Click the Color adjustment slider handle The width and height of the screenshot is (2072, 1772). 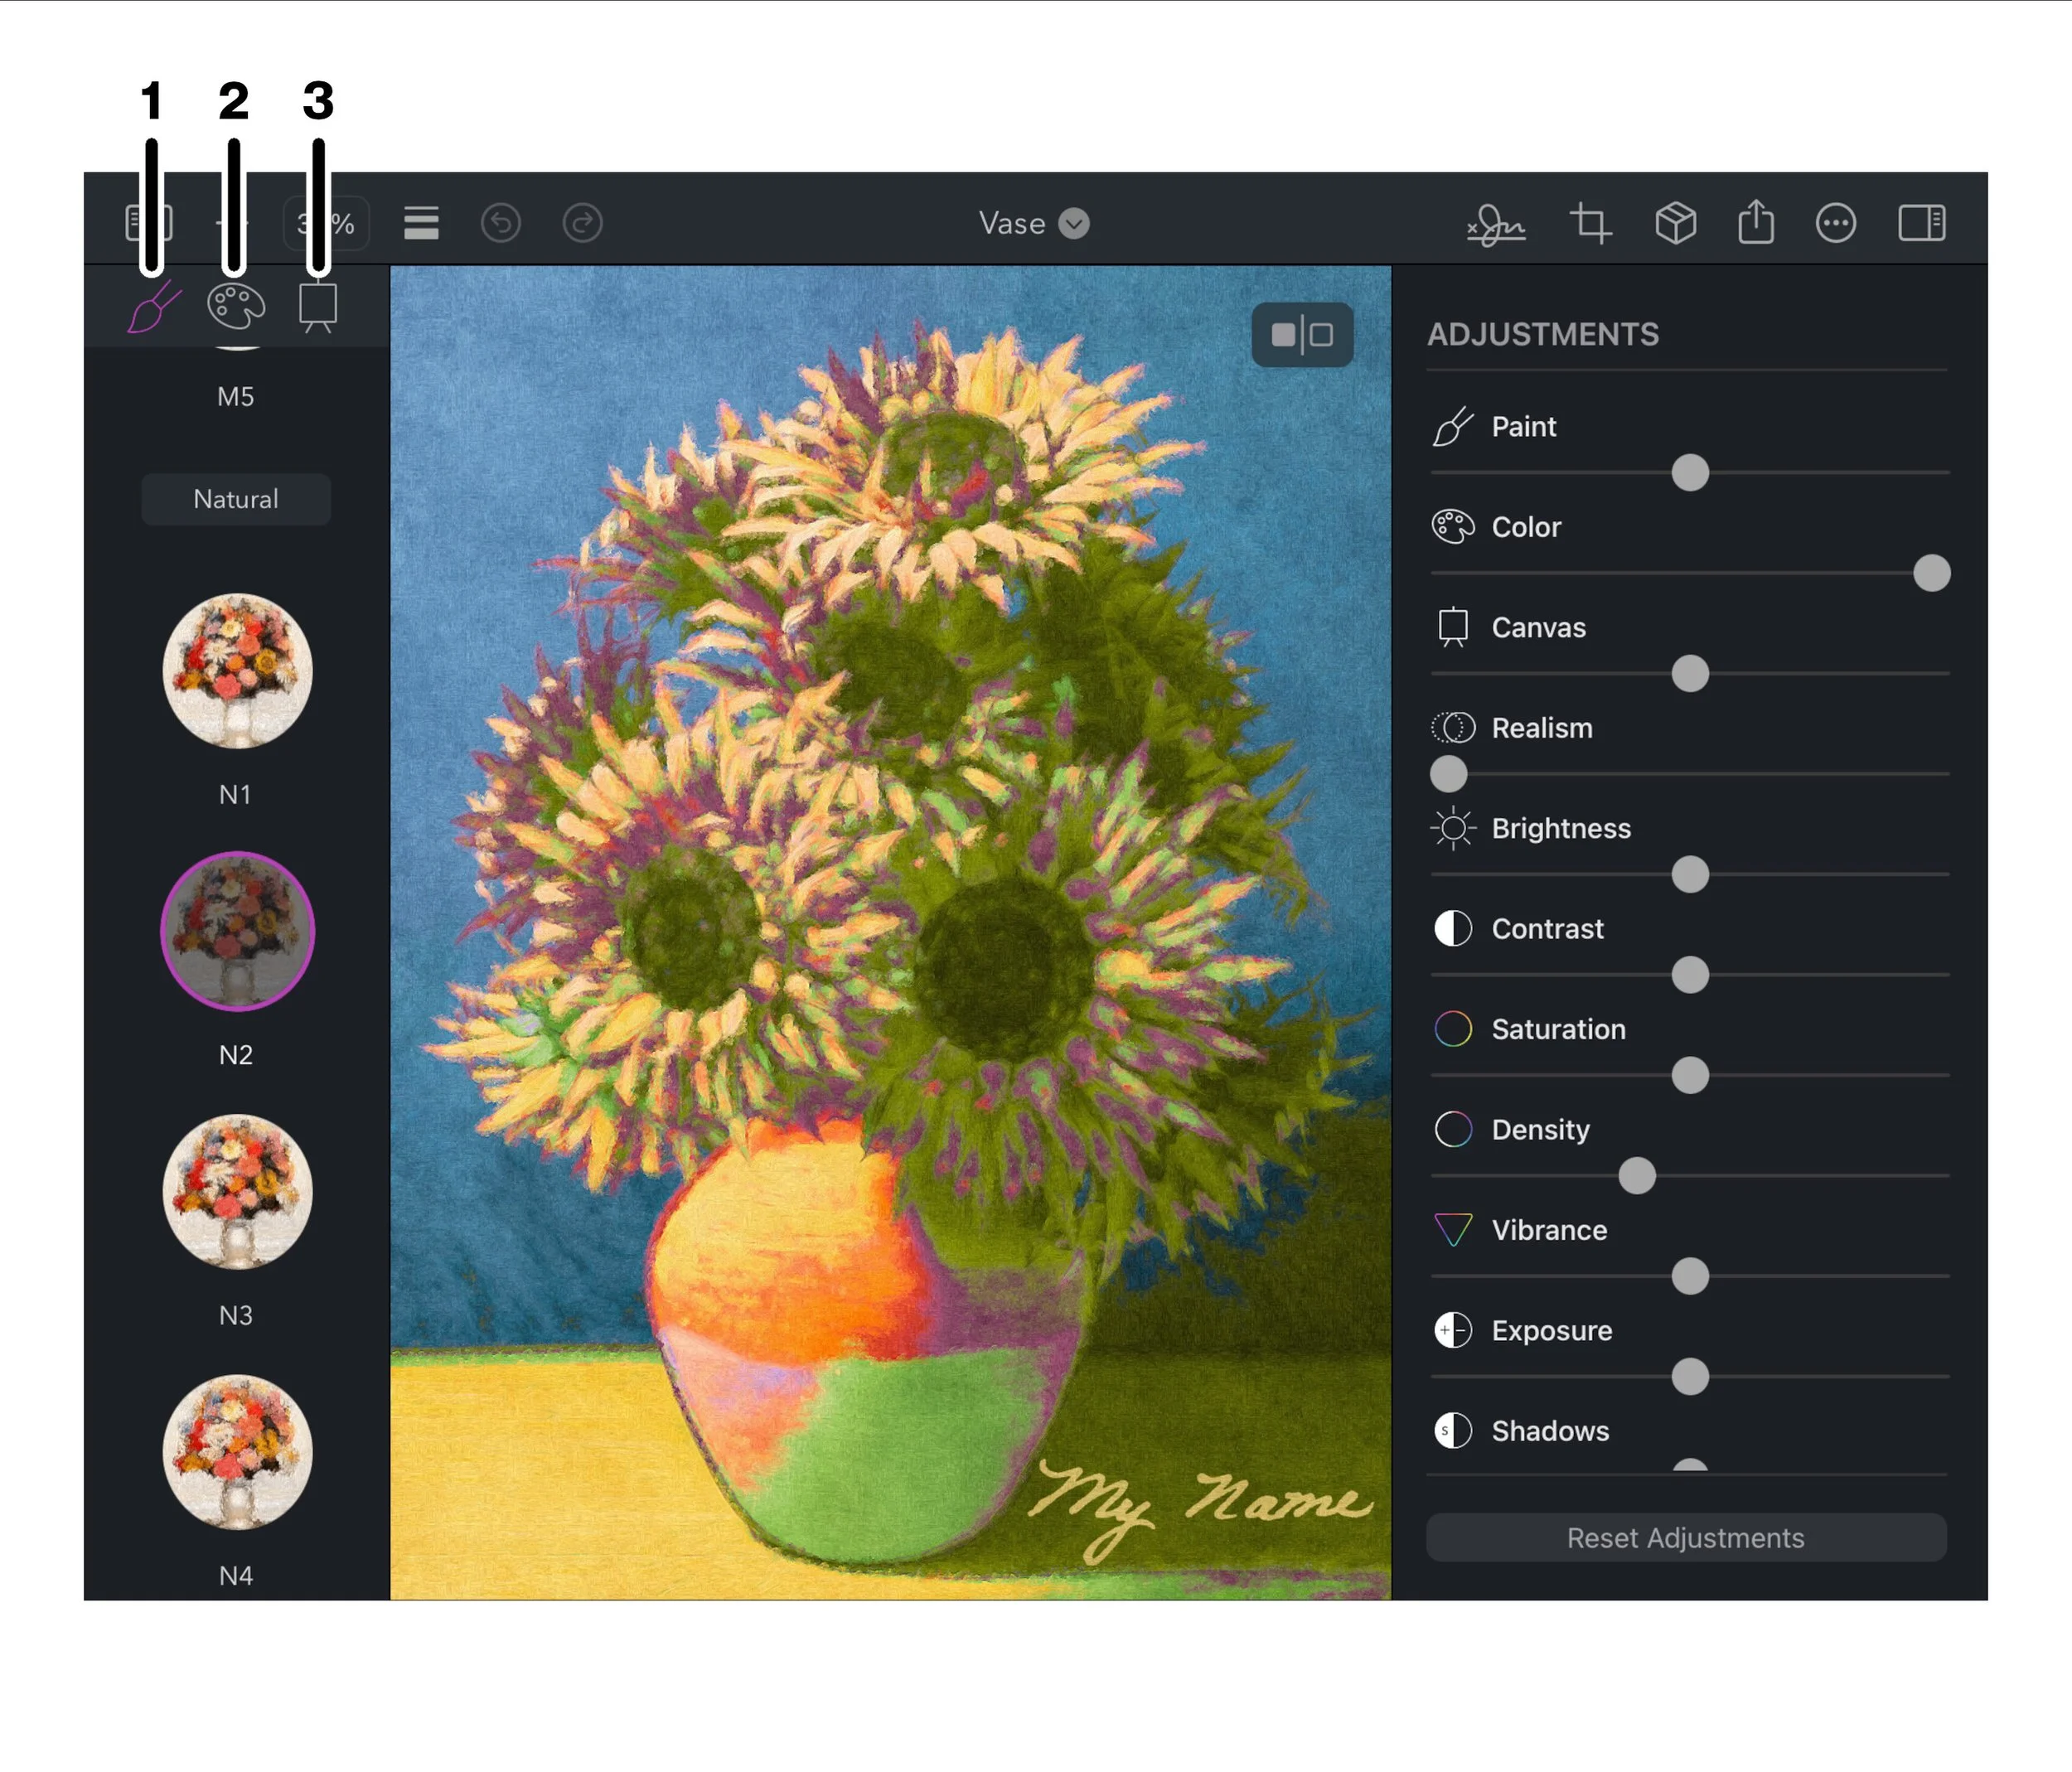[1931, 573]
